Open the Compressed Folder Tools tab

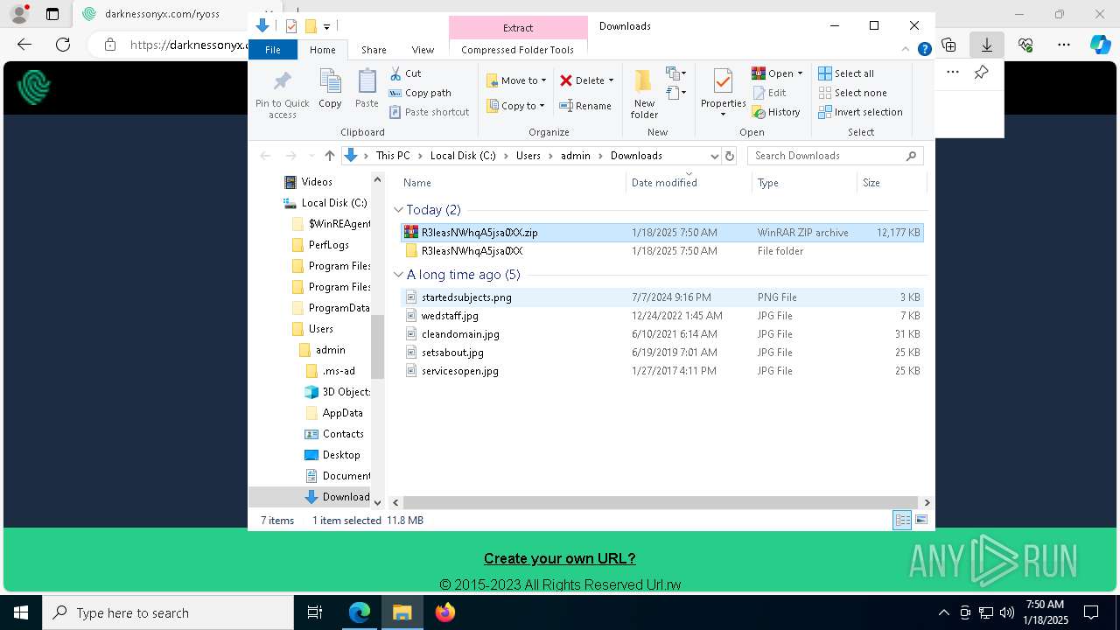coord(517,50)
